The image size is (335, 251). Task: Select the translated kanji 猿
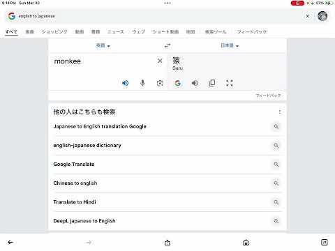(176, 60)
